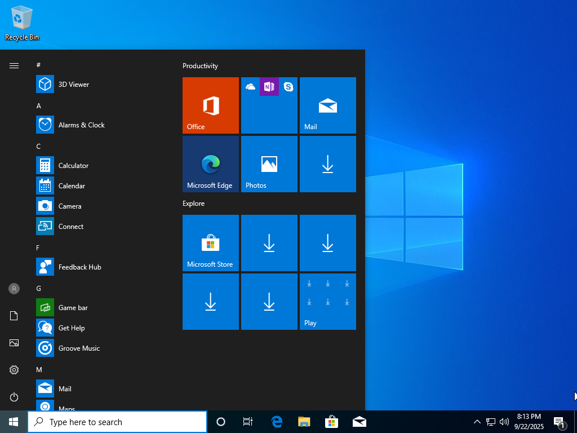Show hidden system tray icons
577x433 pixels.
[x=477, y=422]
